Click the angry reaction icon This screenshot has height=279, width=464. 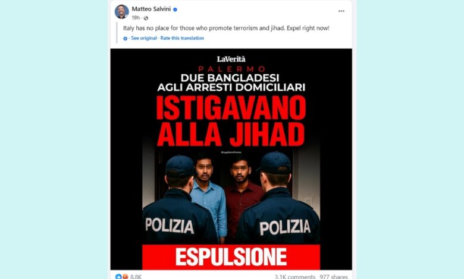125,277
